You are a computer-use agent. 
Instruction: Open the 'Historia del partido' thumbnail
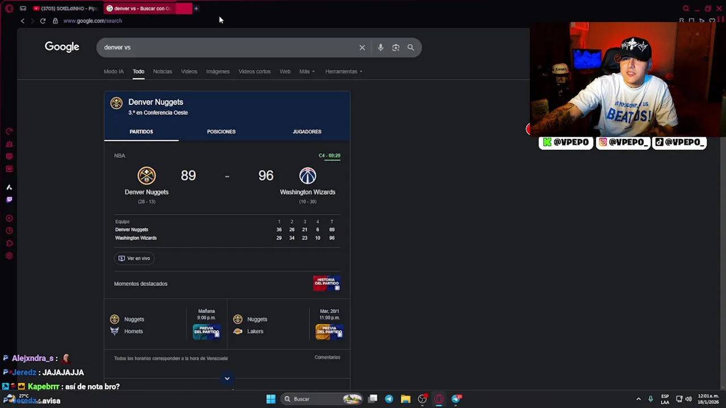click(x=327, y=283)
